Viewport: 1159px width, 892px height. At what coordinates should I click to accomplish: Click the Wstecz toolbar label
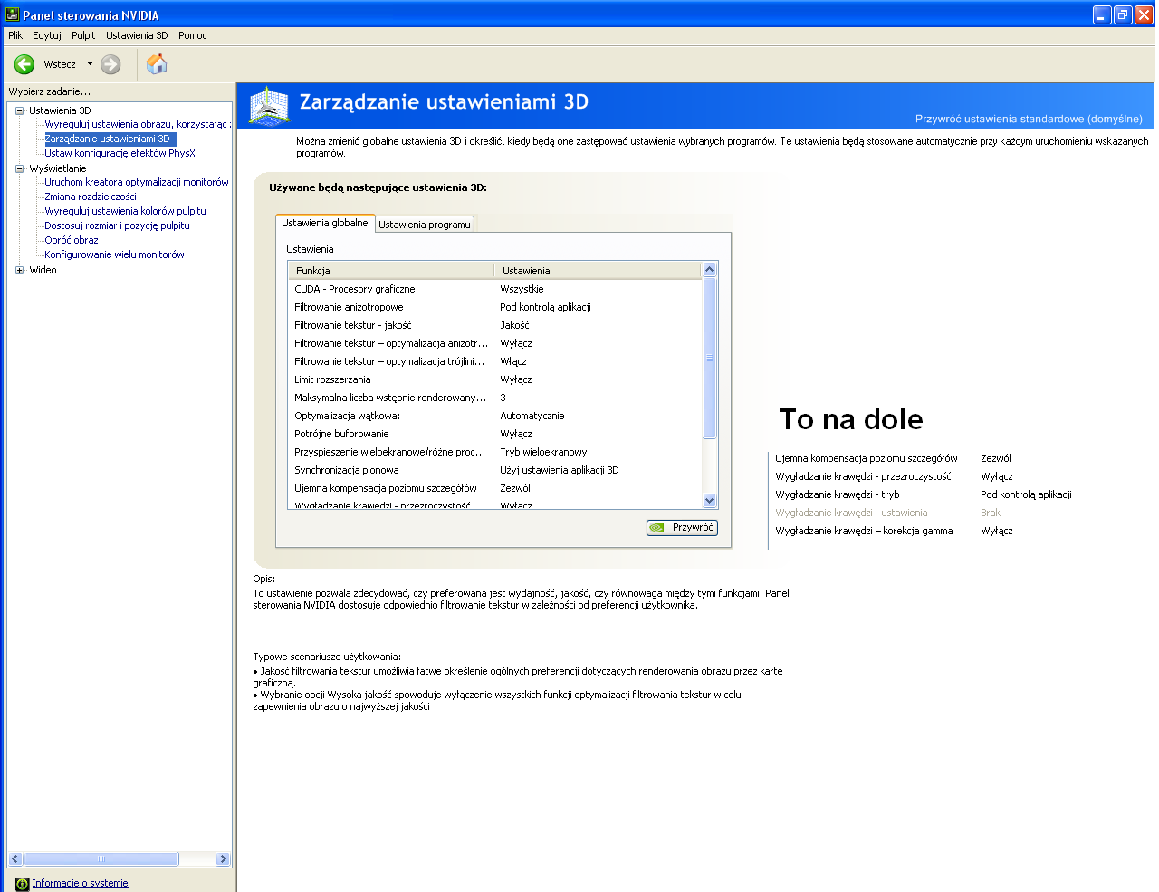point(60,64)
